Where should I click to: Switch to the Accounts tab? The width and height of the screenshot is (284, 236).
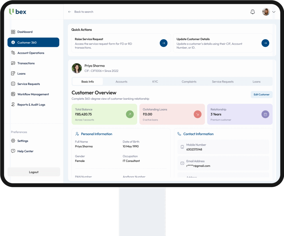pos(121,82)
